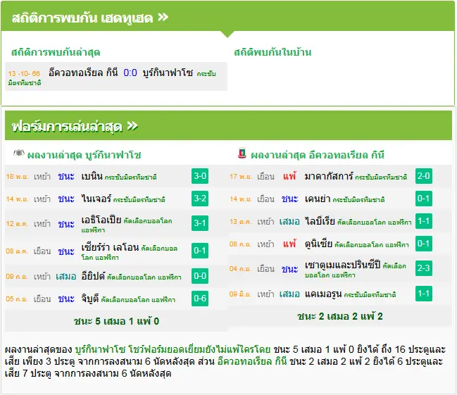Screen dimensions: 457x395
Task: Click the heading ผลงานล่าสุด อีควอทอเรียล กินี
Action: pos(318,155)
